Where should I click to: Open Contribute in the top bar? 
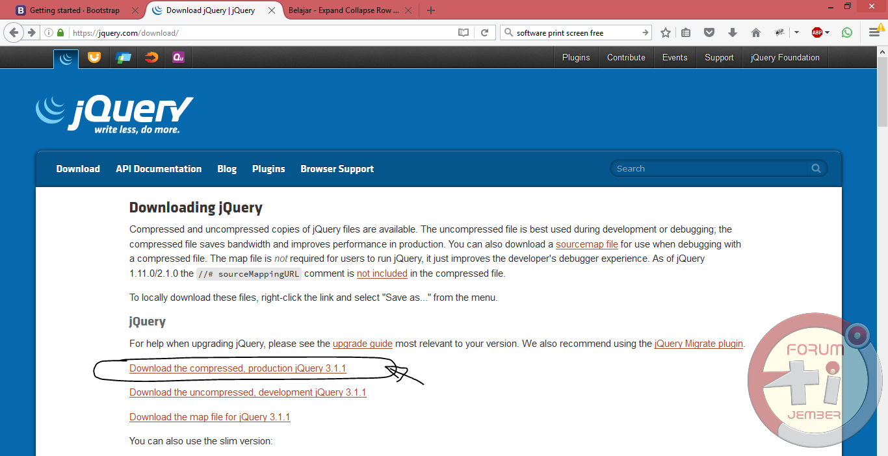[x=626, y=57]
